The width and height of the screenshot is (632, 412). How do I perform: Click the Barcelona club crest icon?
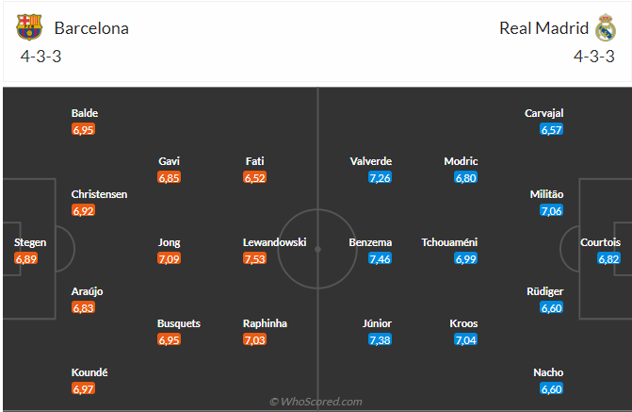[x=29, y=27]
